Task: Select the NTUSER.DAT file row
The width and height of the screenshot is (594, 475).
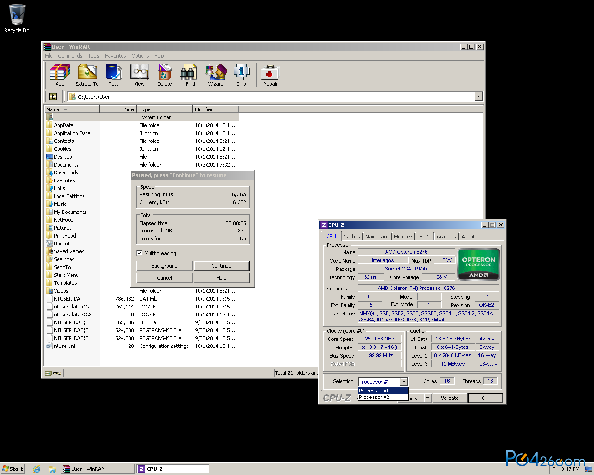Action: (141, 299)
